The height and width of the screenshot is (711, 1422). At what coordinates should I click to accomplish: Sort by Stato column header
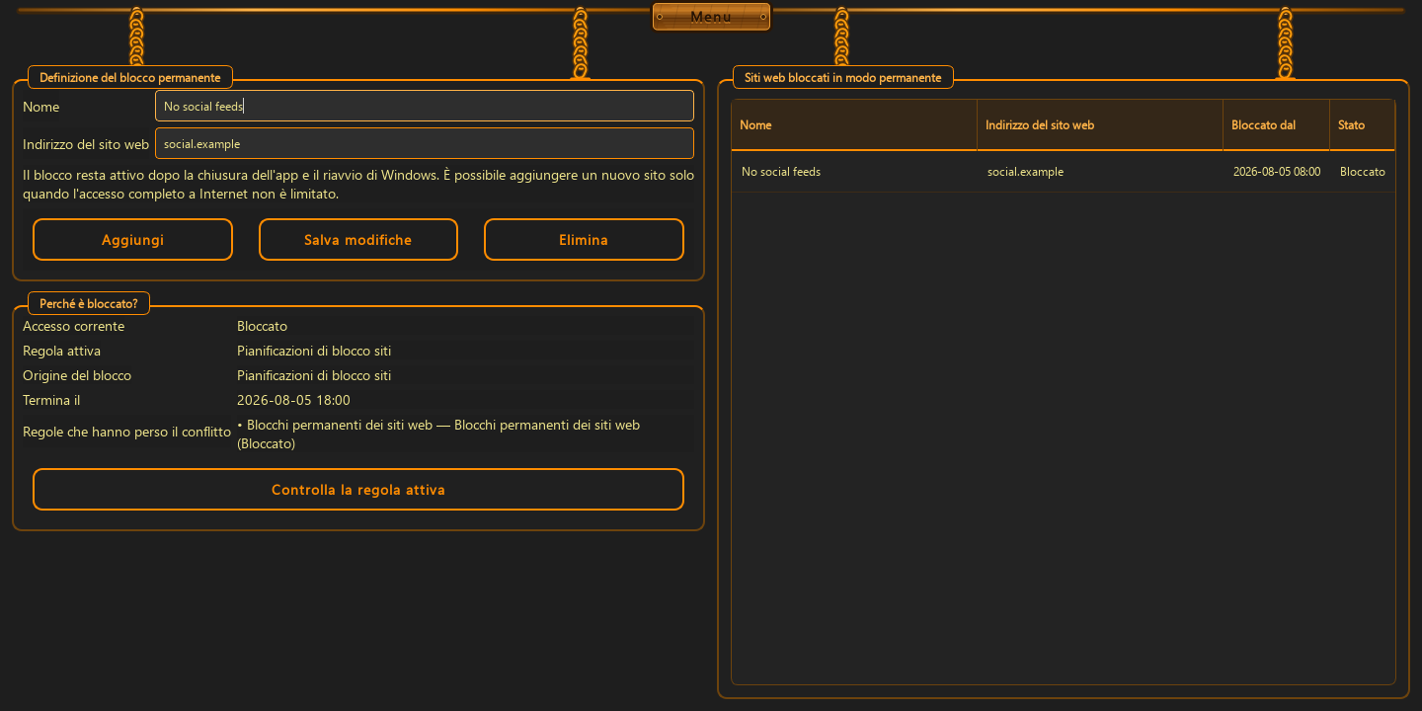pyautogui.click(x=1363, y=125)
